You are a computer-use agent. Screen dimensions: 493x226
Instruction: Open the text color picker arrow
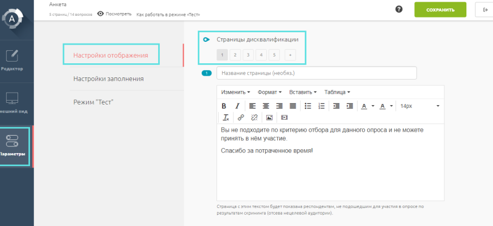point(373,106)
